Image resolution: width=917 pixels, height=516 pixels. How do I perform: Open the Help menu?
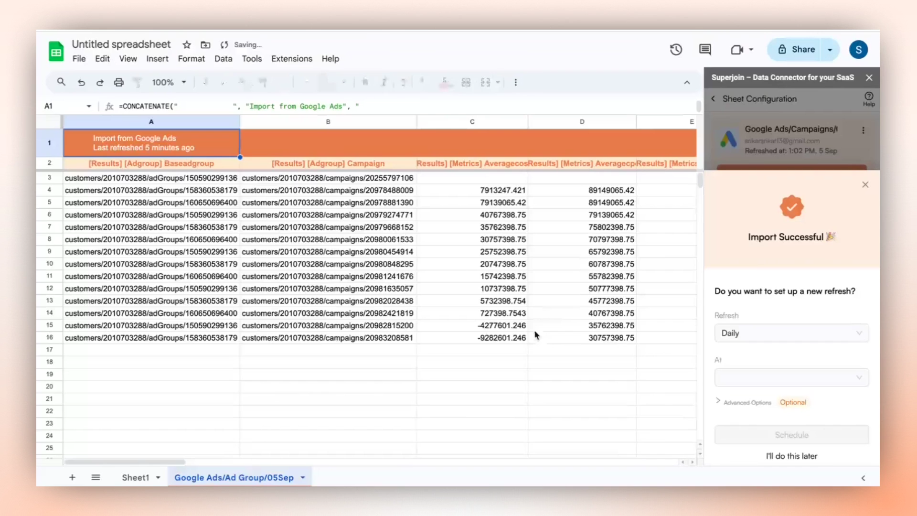[330, 59]
